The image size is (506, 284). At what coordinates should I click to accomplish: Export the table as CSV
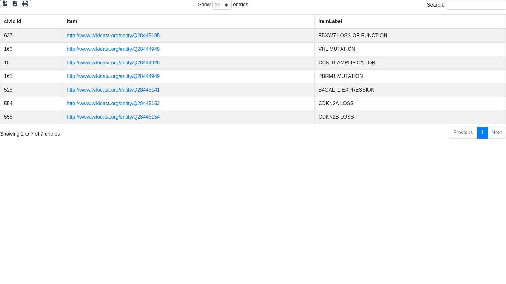pyautogui.click(x=5, y=3)
